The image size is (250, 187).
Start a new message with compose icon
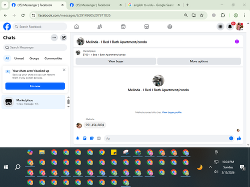click(x=63, y=38)
